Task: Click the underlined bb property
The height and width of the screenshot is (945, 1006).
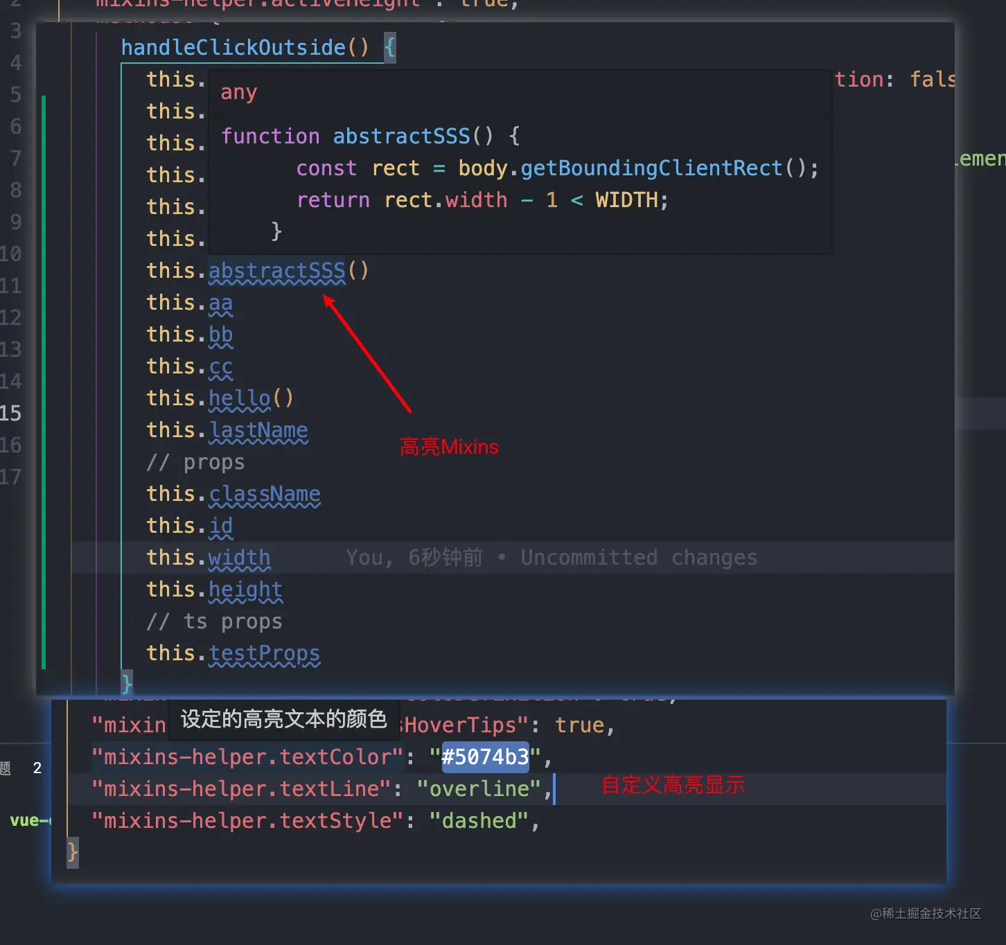Action: click(x=220, y=335)
